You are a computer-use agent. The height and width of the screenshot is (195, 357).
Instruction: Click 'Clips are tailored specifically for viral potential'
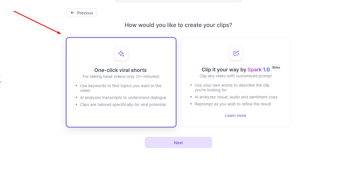click(123, 105)
